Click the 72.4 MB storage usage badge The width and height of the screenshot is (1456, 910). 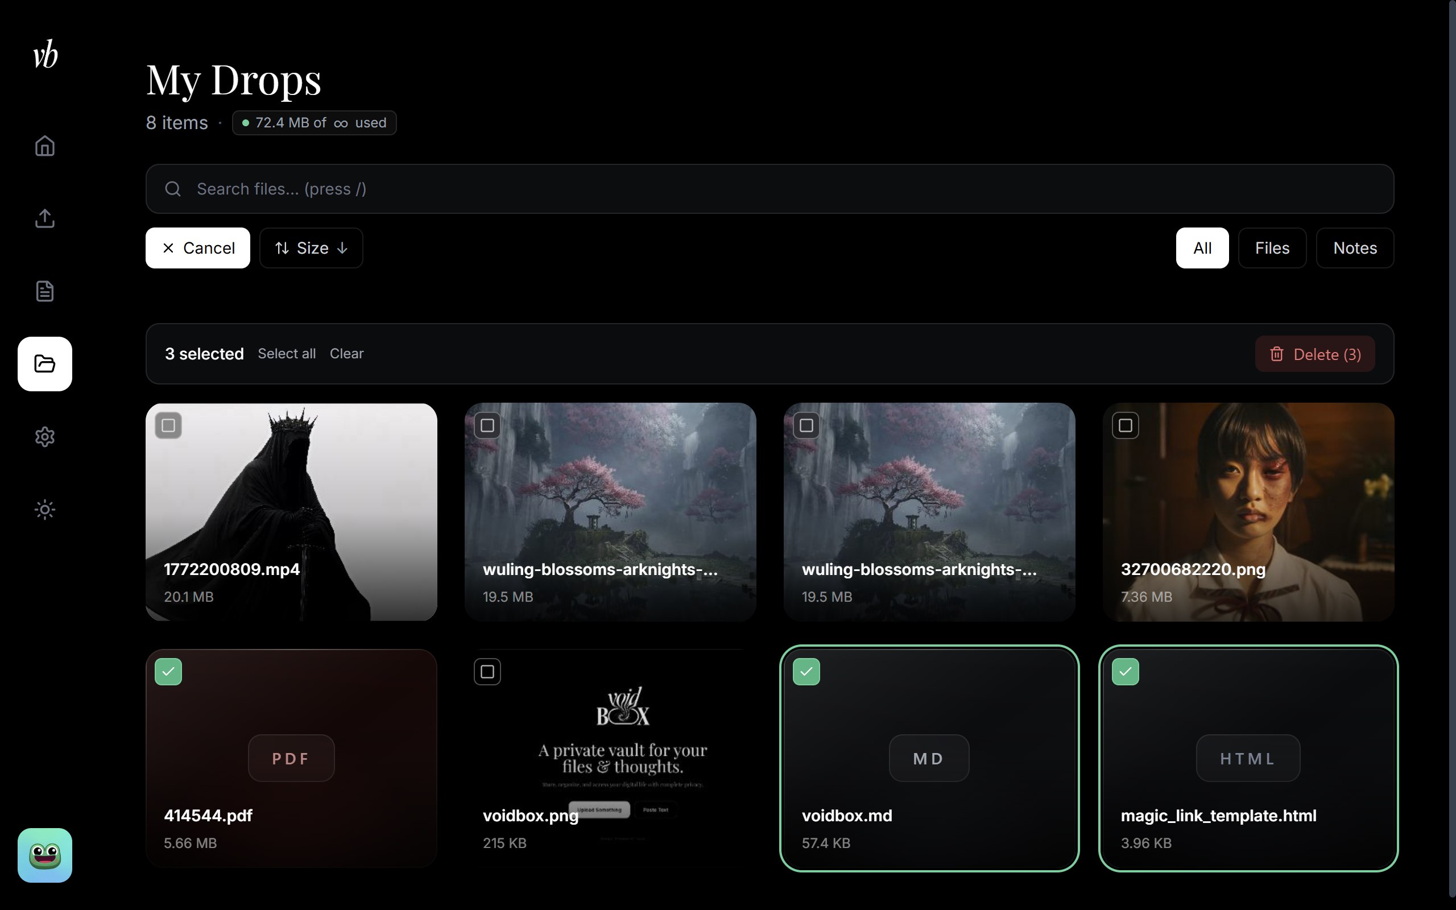tap(314, 123)
